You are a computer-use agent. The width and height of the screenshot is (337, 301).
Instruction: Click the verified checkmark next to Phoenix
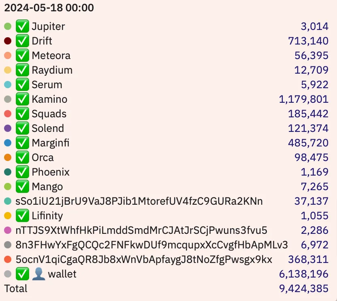pos(22,172)
